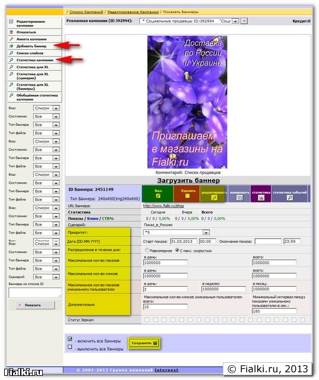Tick the 'выключить все баннеры' checkbox

pos(70,347)
